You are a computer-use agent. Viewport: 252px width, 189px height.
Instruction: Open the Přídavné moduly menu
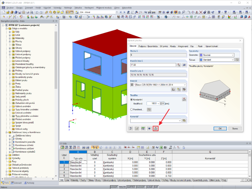click(104, 8)
